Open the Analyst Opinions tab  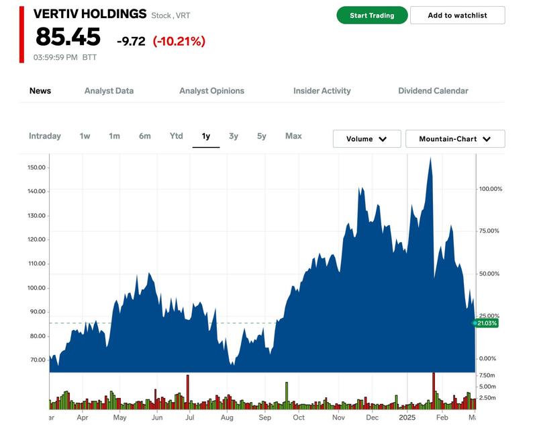[x=211, y=91]
